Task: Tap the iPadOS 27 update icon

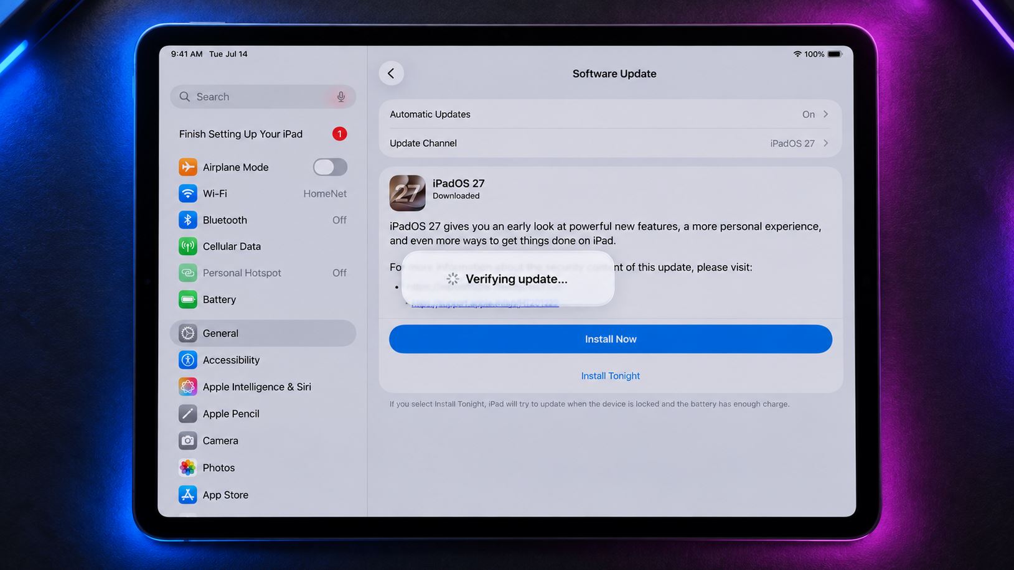Action: (x=407, y=193)
